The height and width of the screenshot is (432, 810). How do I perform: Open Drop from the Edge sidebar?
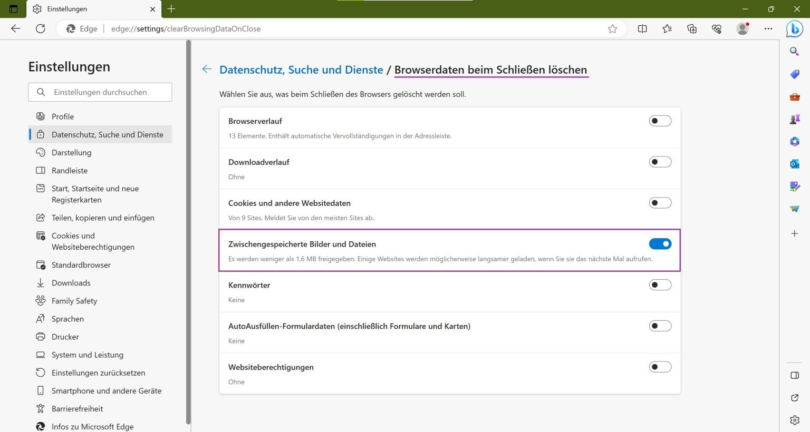click(x=794, y=209)
